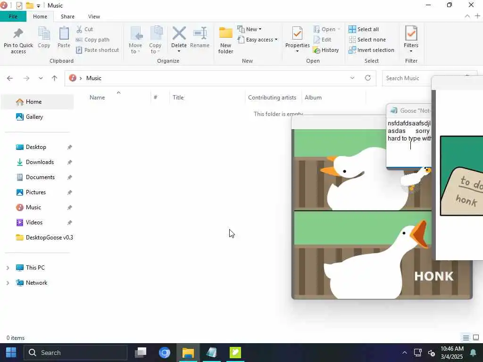This screenshot has height=362, width=483.
Task: Open Pictures in the navigation pane
Action: (37, 192)
